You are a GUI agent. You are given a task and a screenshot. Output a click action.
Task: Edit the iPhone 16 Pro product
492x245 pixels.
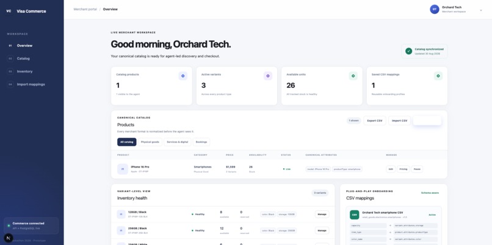point(391,169)
